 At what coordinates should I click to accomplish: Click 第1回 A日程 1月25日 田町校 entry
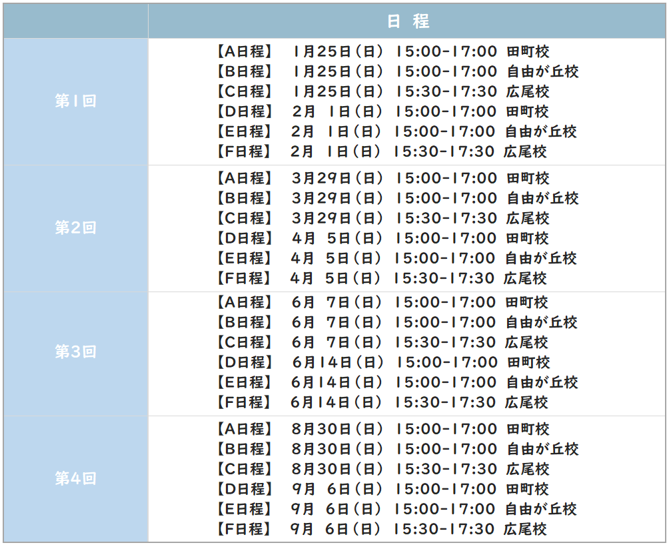pyautogui.click(x=382, y=51)
